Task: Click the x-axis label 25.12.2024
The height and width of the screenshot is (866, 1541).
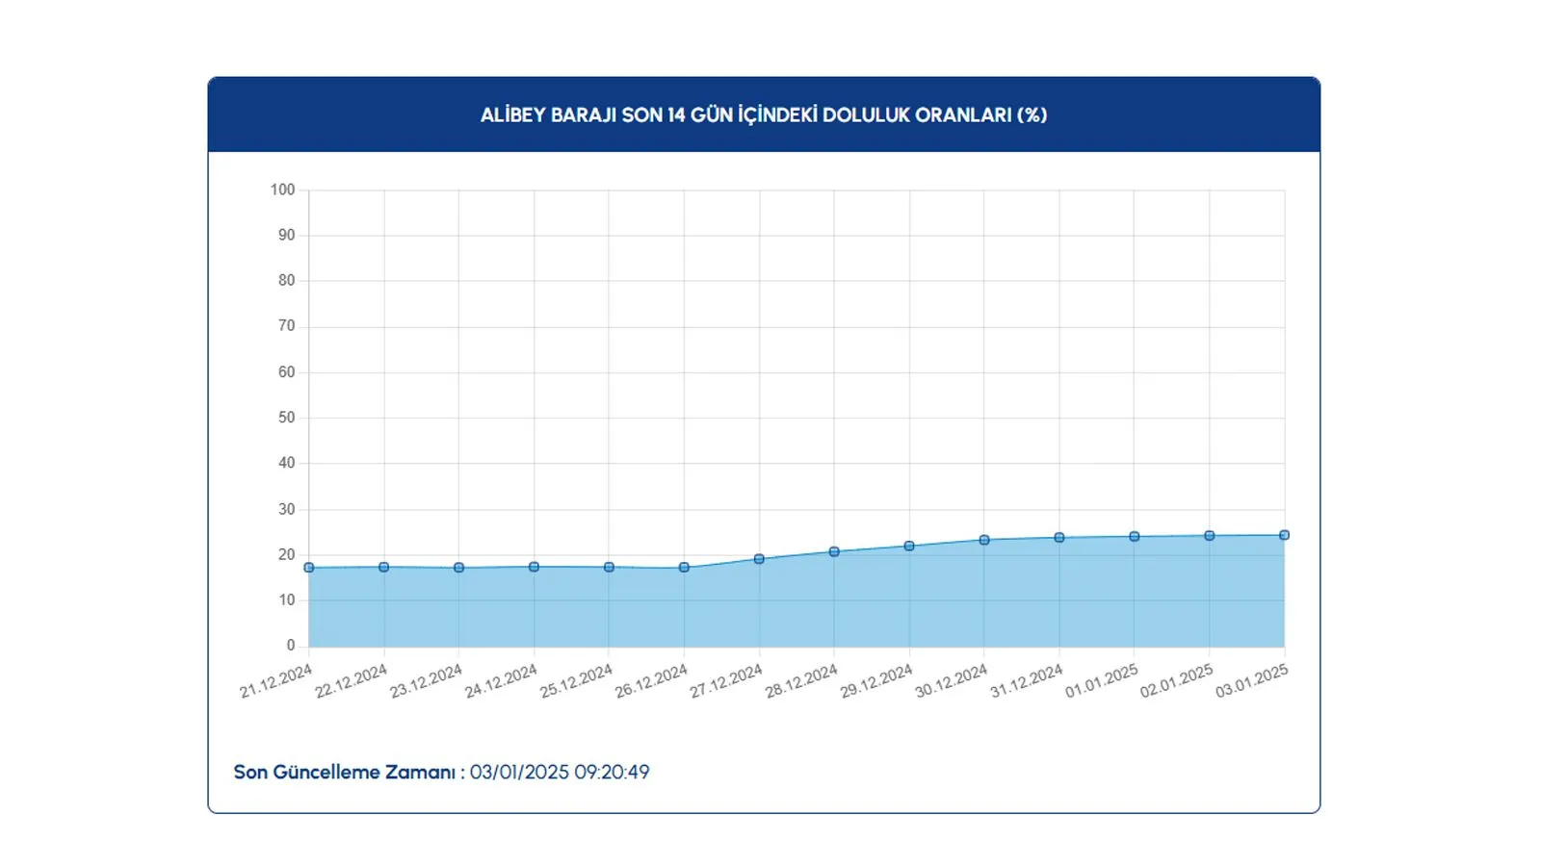Action: click(x=576, y=681)
